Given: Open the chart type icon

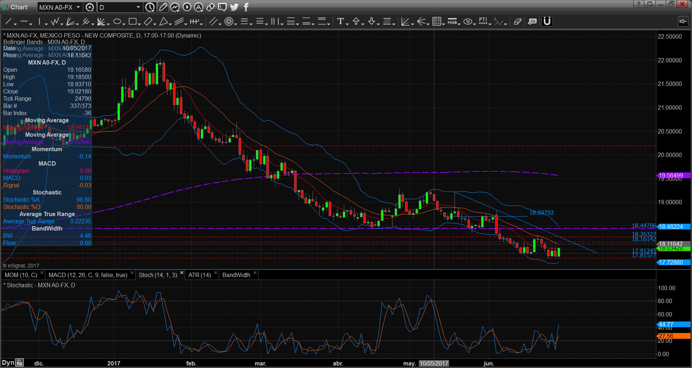Looking at the screenshot, I should coord(175,7).
